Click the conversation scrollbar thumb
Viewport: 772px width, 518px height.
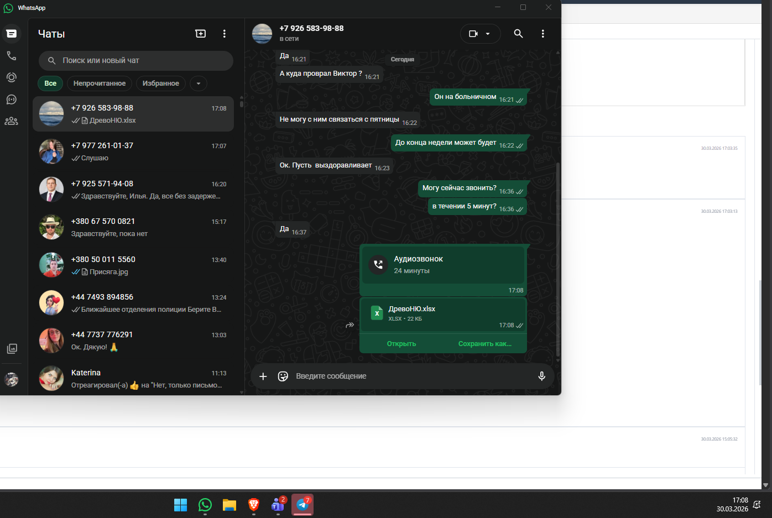coord(557,259)
